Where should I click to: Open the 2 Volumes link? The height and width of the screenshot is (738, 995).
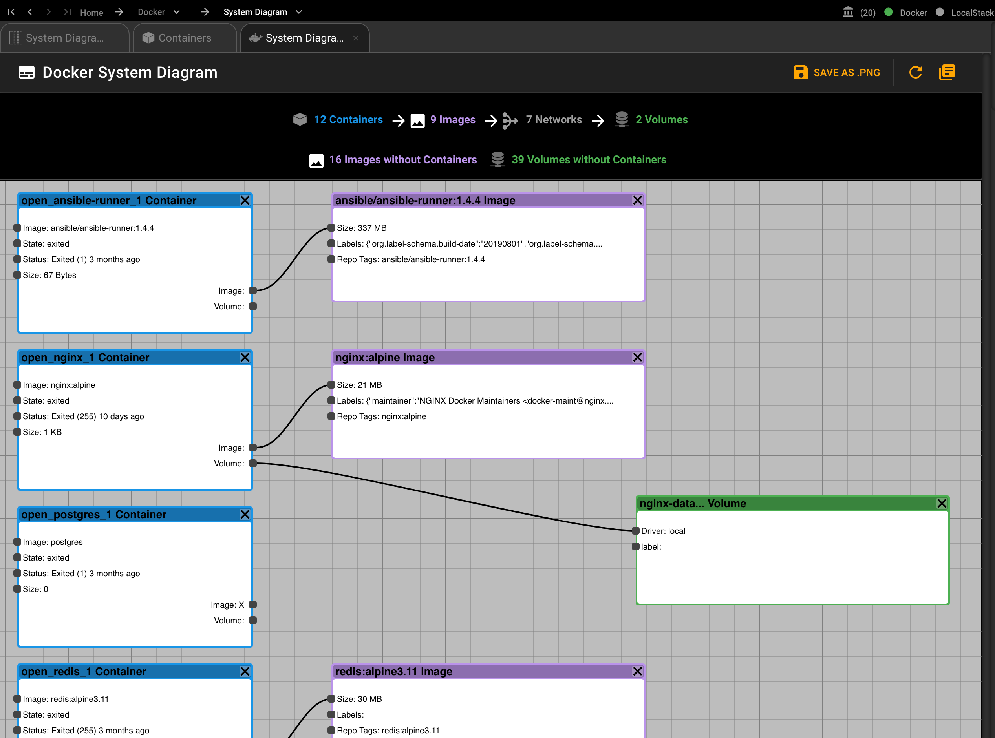(662, 119)
